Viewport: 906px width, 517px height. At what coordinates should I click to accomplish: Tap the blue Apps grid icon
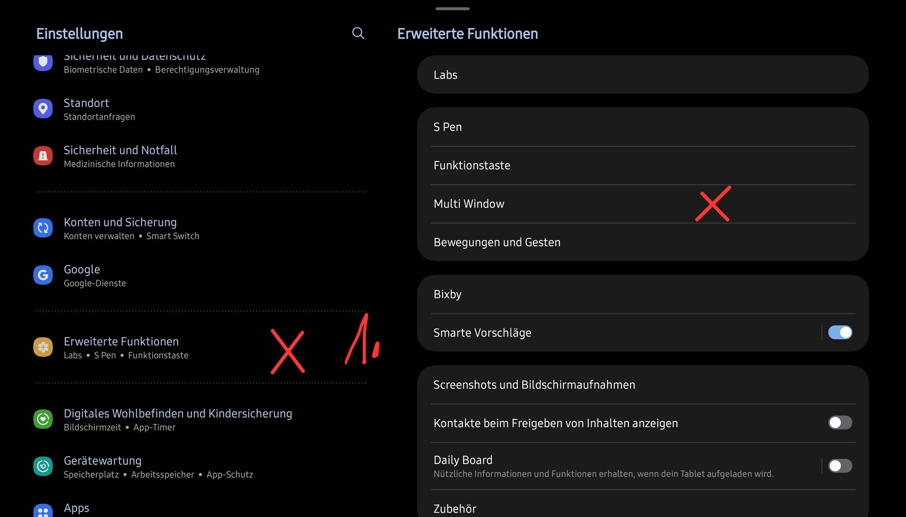[x=43, y=511]
